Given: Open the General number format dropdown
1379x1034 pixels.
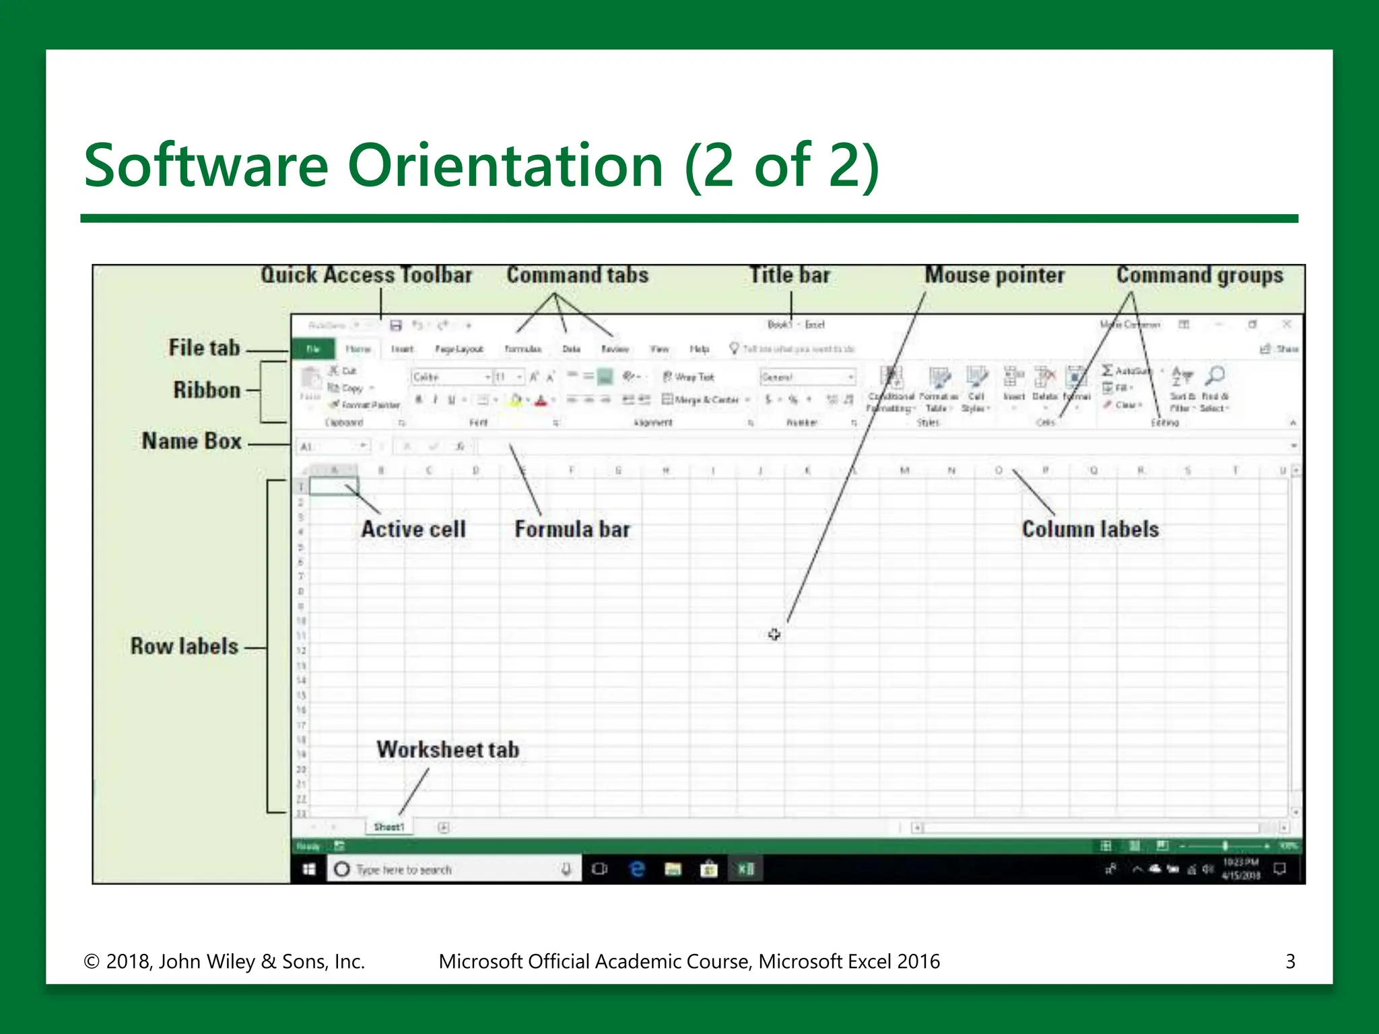Looking at the screenshot, I should (850, 377).
